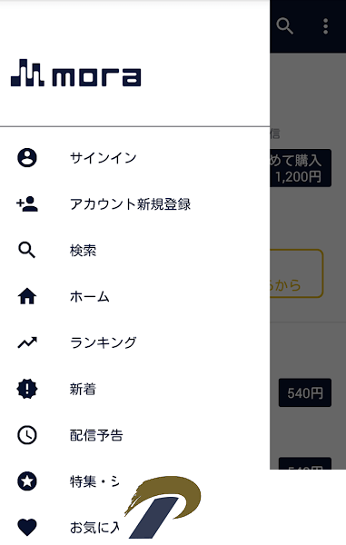
Task: Select 配信予告 in the side menu
Action: pos(134,435)
